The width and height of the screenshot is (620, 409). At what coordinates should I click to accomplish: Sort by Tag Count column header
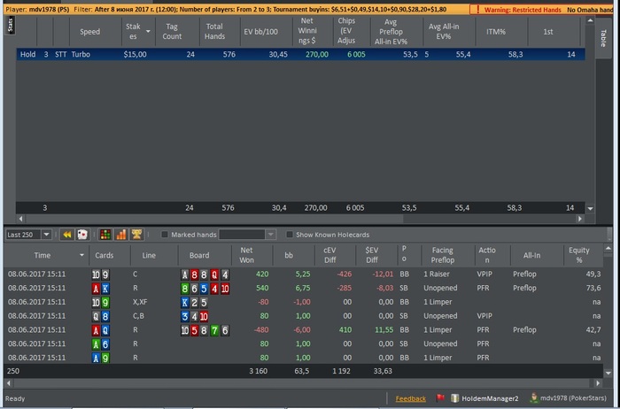172,32
